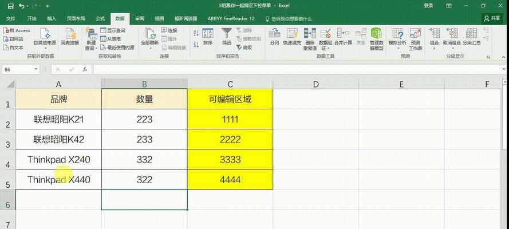Switch to Page Layout (页面布局) tab
509x229 pixels.
76,18
